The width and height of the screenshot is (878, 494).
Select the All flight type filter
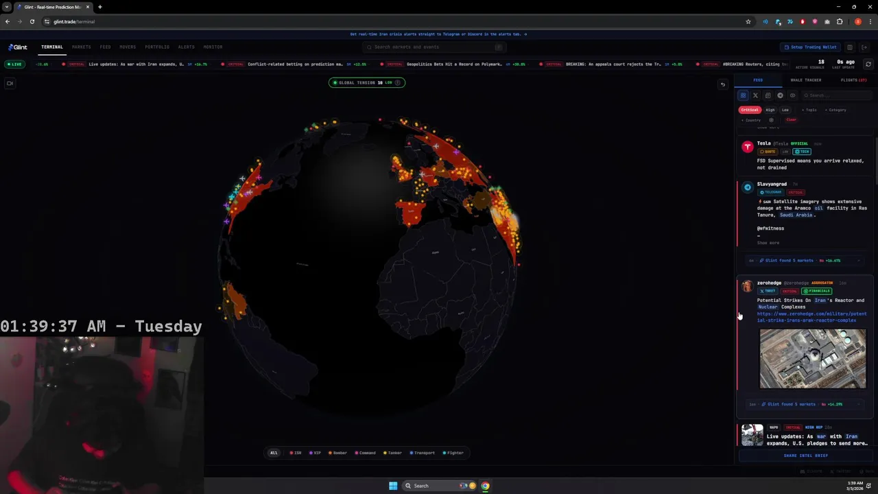tap(274, 453)
